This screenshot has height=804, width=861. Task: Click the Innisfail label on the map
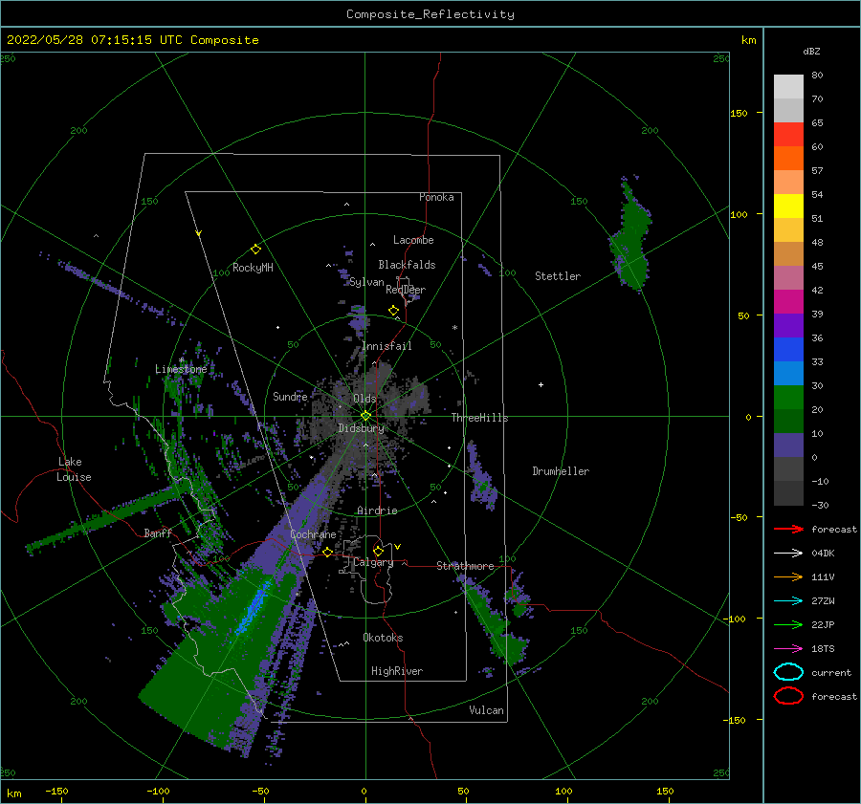coord(386,346)
